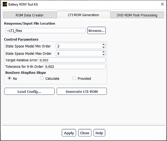Select No for NonZero StepRes Slope

coord(9,78)
